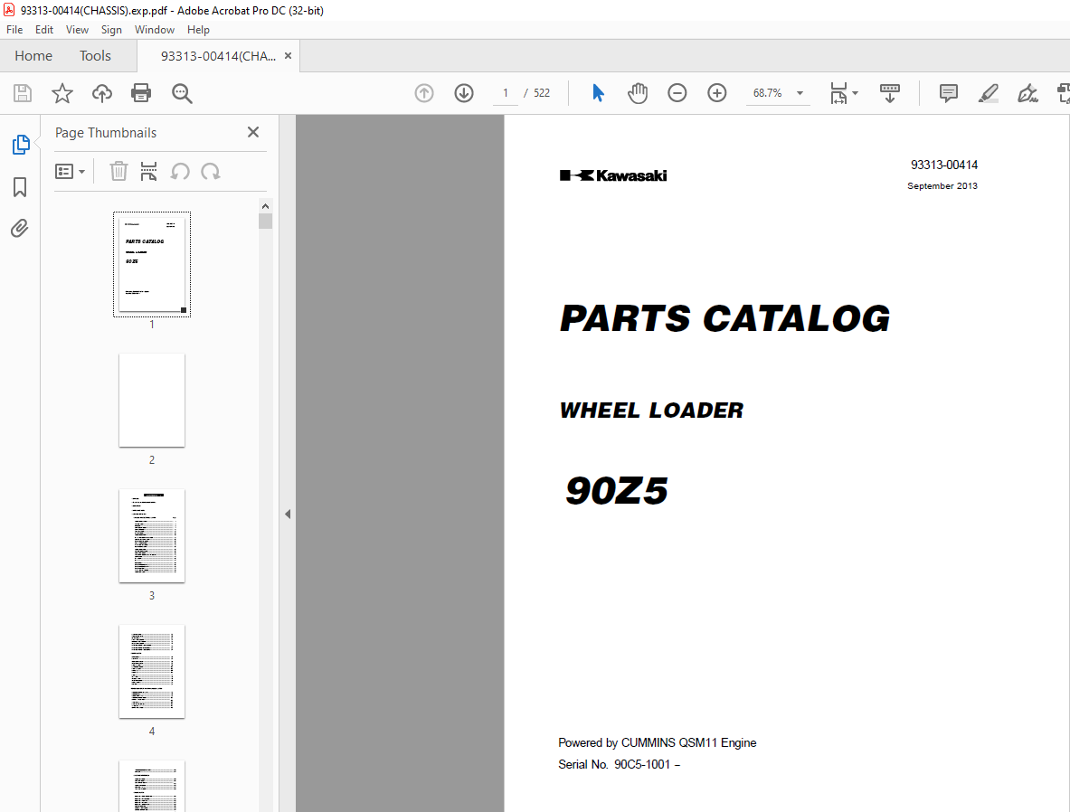Click thumbnails scrollbar up arrow
The image size is (1070, 812).
pos(265,206)
